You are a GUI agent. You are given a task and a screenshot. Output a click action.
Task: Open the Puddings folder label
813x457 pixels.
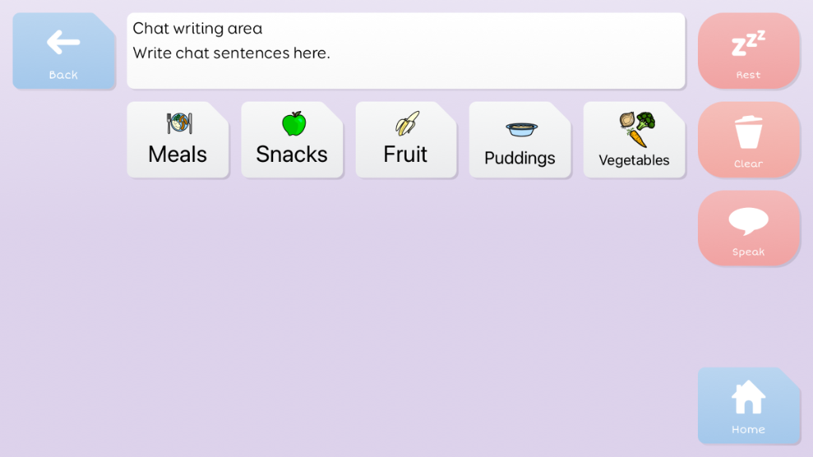click(x=519, y=158)
